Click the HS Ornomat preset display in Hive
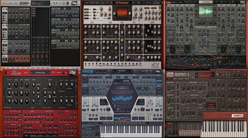The image size is (248, 138). click(x=122, y=71)
